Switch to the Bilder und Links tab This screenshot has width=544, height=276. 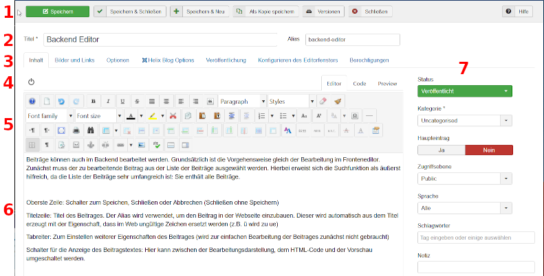(x=74, y=60)
